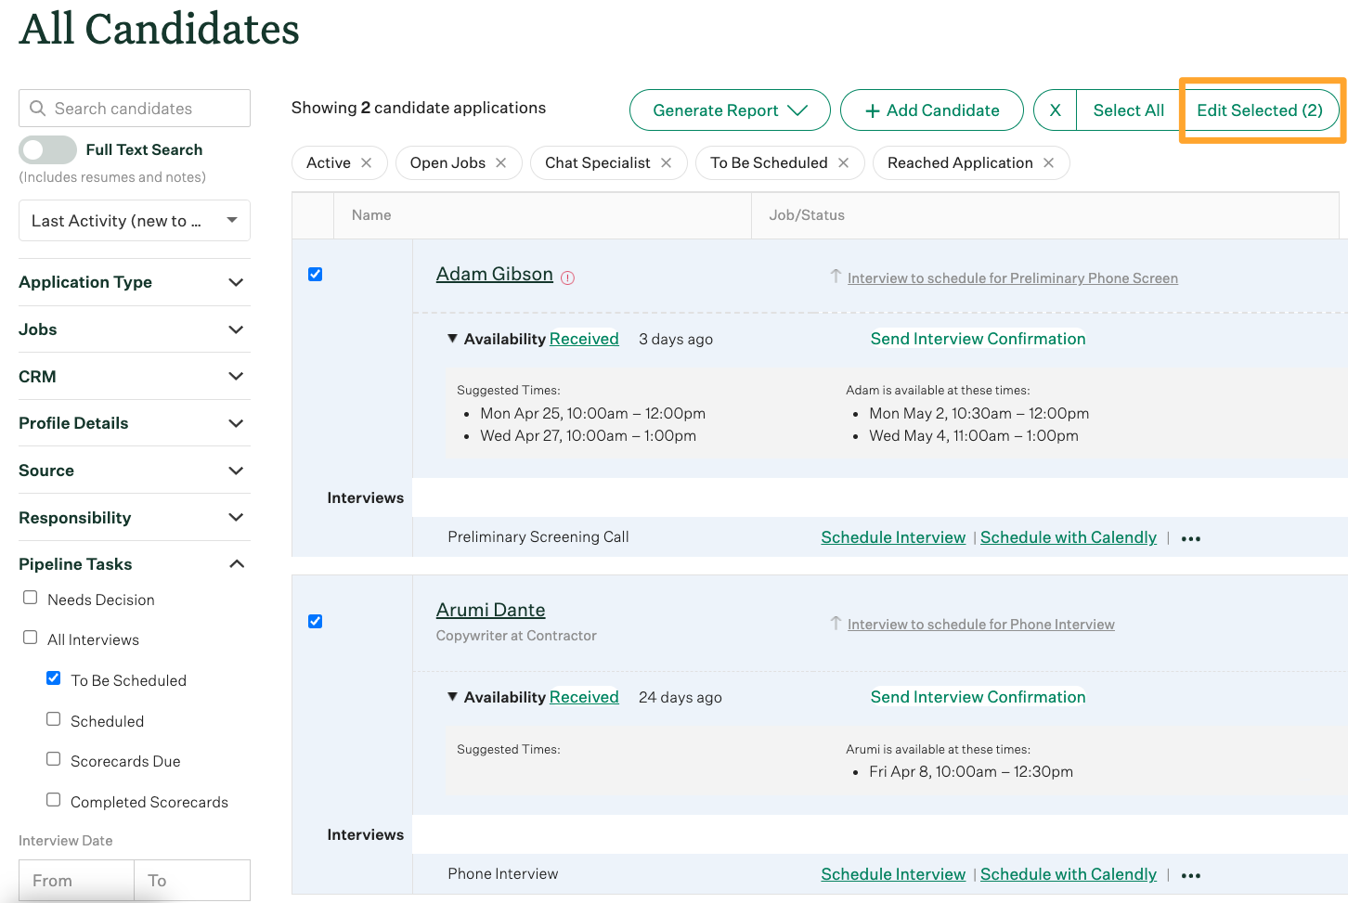Open more options for Phone Interview row
1348x903 pixels.
tap(1191, 876)
